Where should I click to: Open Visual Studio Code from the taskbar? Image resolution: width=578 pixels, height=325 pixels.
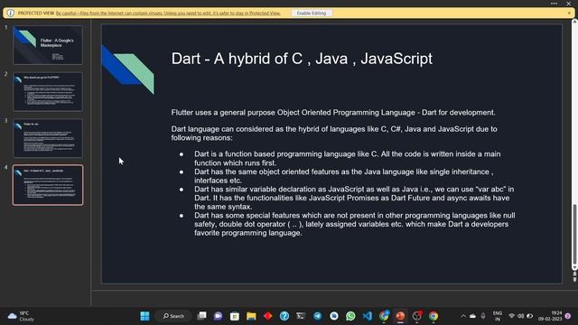(368, 316)
